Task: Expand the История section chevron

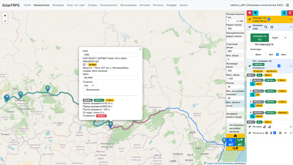Action: tap(291, 127)
